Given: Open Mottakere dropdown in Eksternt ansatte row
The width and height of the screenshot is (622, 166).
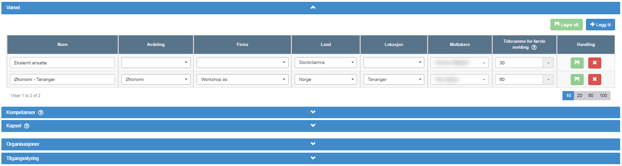Looking at the screenshot, I should [460, 62].
